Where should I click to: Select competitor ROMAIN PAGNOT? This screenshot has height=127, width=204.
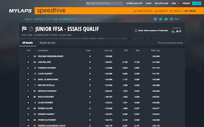(x=46, y=114)
